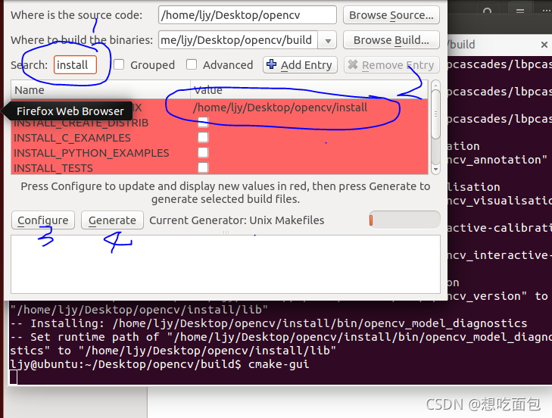Focus the source code path field
The image size is (552, 418).
[x=247, y=15]
